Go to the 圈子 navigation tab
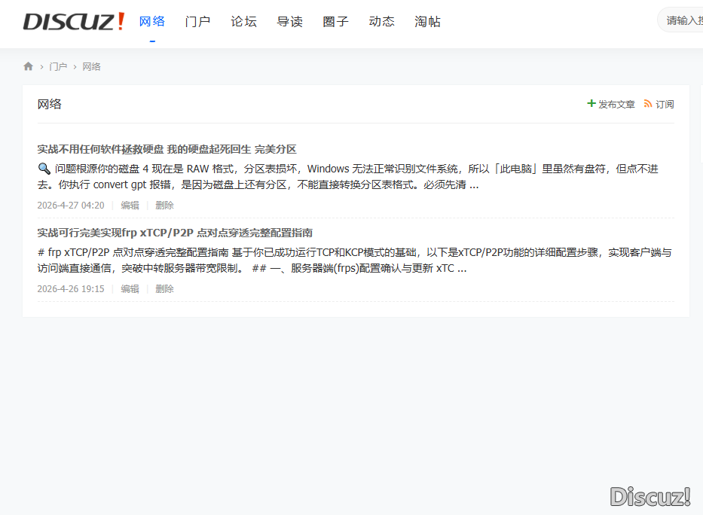This screenshot has height=515, width=703. (x=335, y=22)
